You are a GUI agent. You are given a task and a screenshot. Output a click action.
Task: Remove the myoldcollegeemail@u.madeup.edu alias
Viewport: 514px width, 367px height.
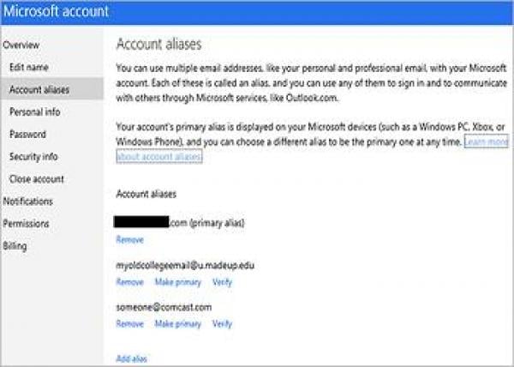tap(129, 282)
